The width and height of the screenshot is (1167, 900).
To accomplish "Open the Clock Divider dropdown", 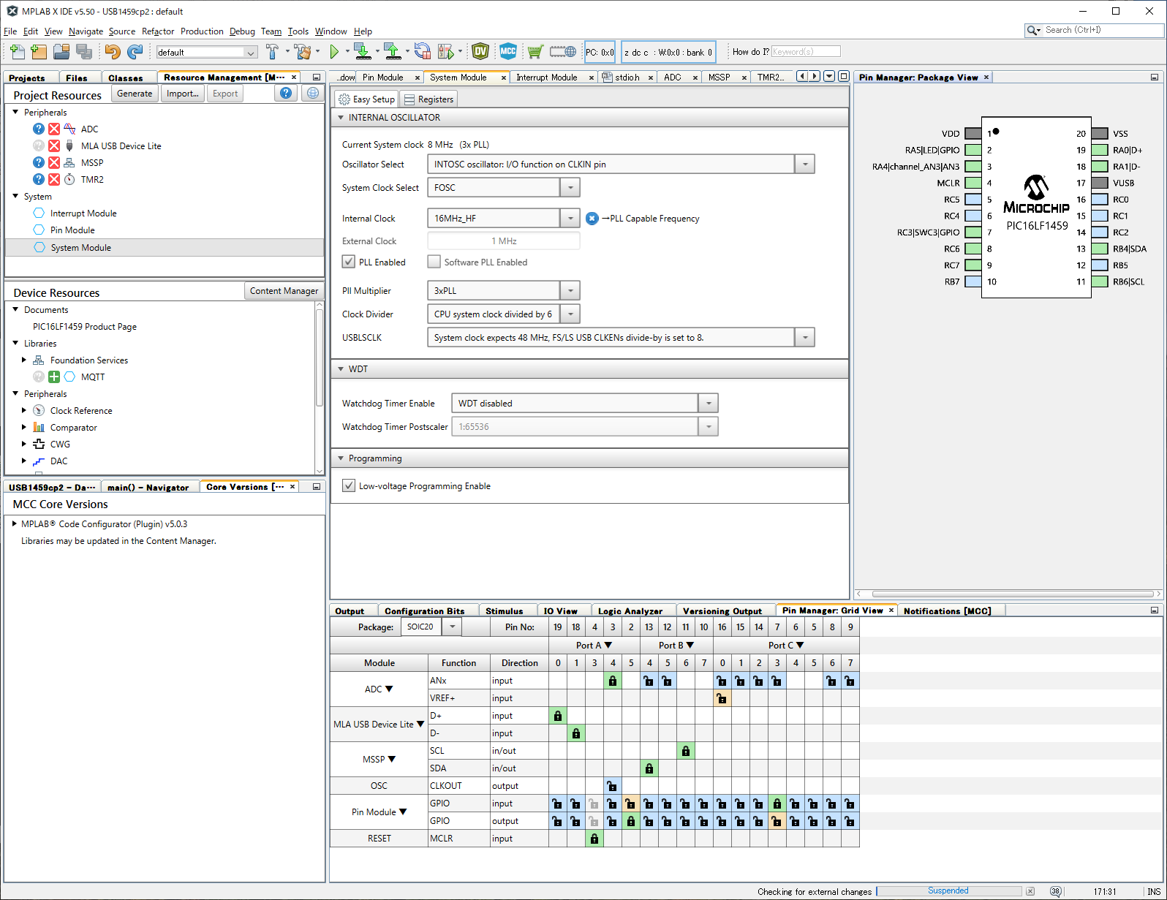I will [x=570, y=314].
